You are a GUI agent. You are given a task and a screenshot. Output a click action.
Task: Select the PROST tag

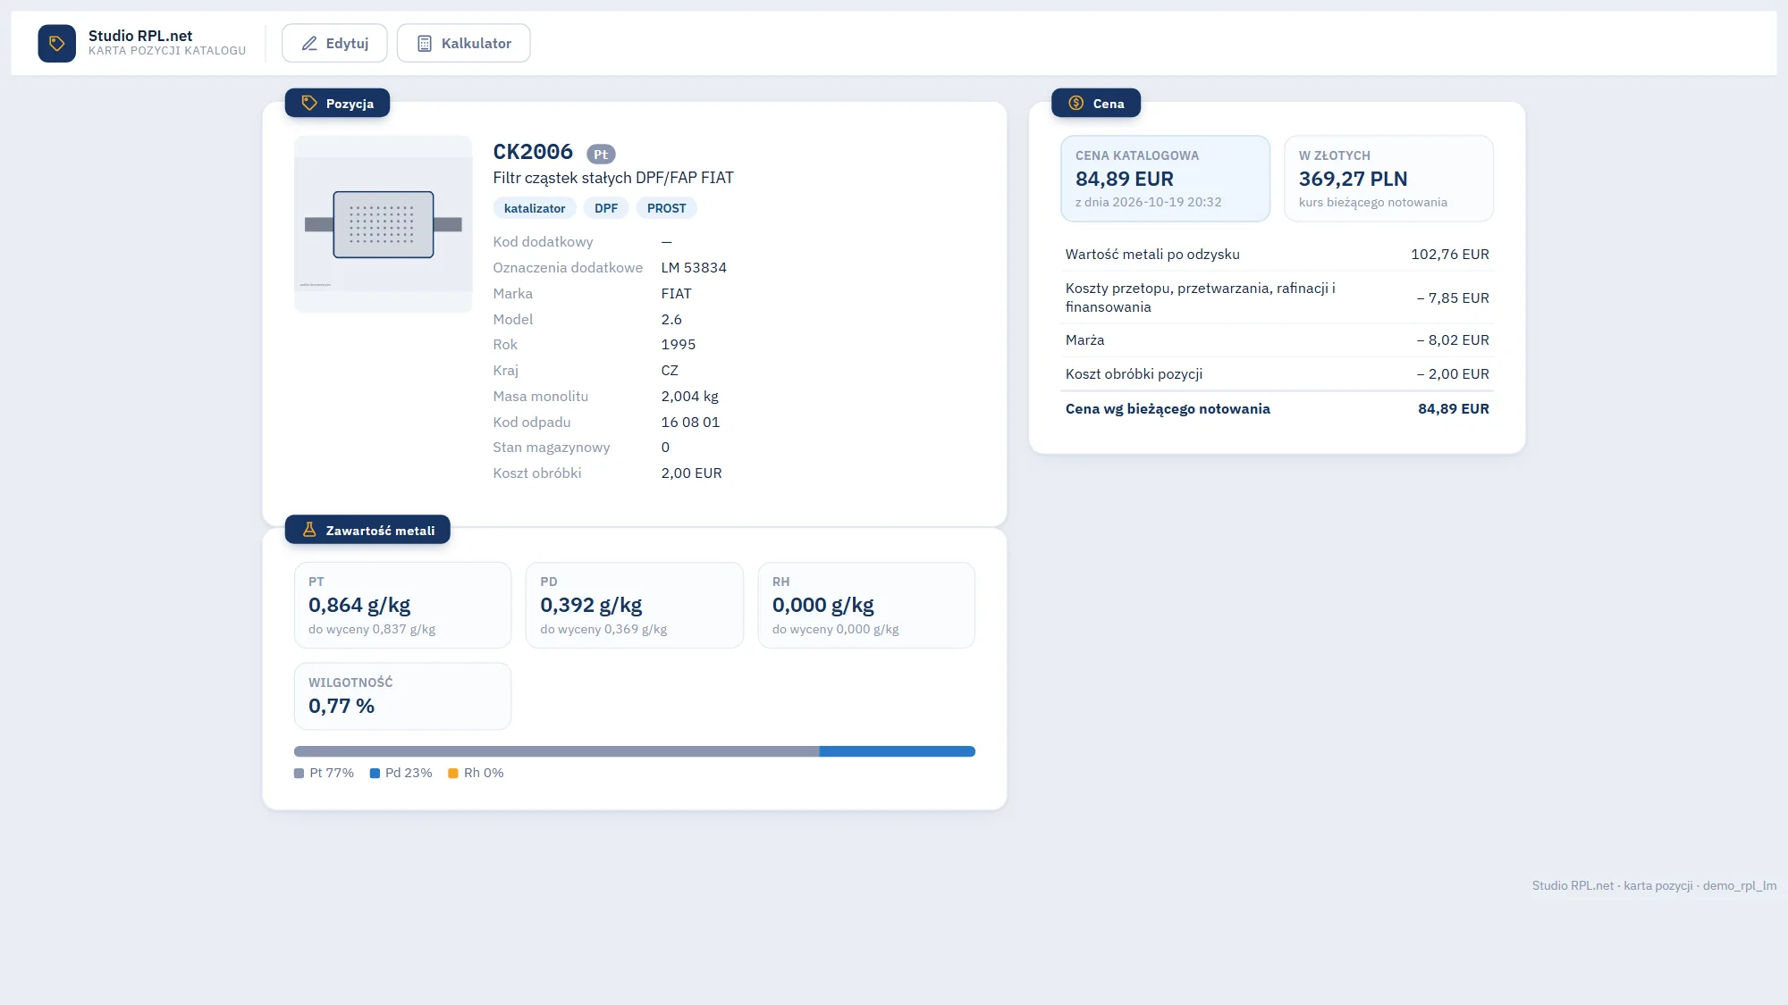click(667, 208)
